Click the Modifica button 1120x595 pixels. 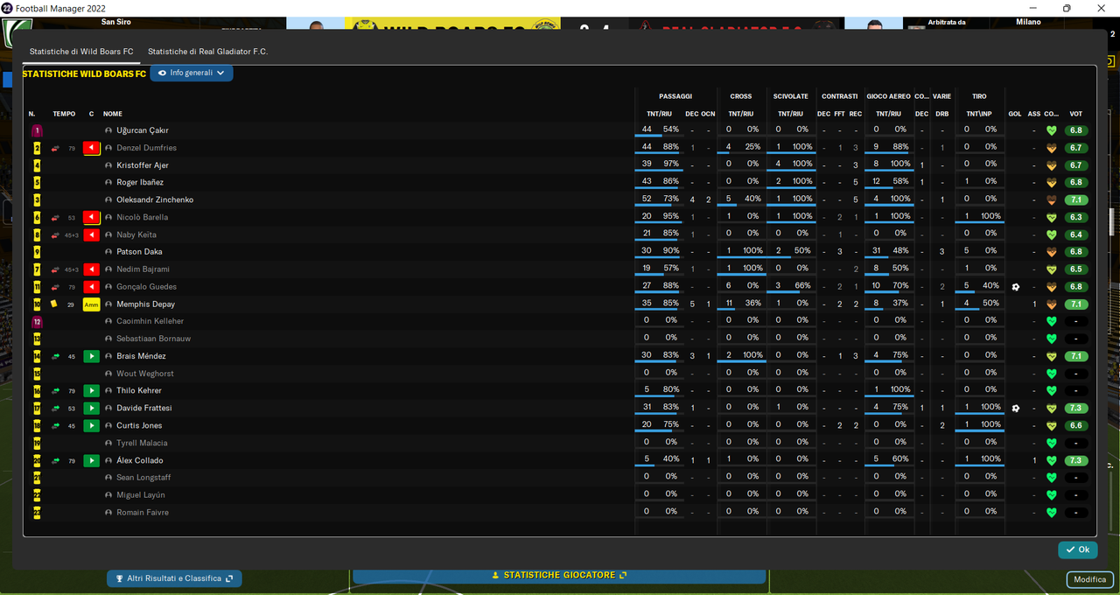pyautogui.click(x=1090, y=579)
